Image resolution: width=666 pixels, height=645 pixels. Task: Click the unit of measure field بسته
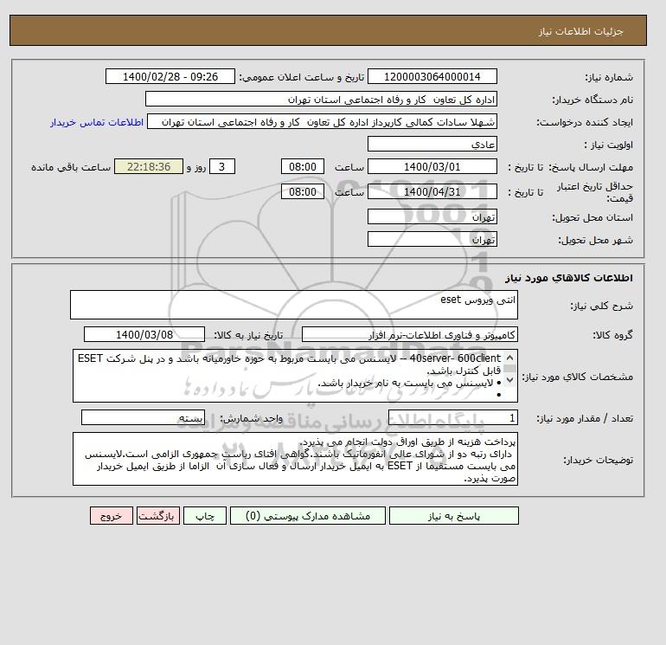pyautogui.click(x=143, y=417)
